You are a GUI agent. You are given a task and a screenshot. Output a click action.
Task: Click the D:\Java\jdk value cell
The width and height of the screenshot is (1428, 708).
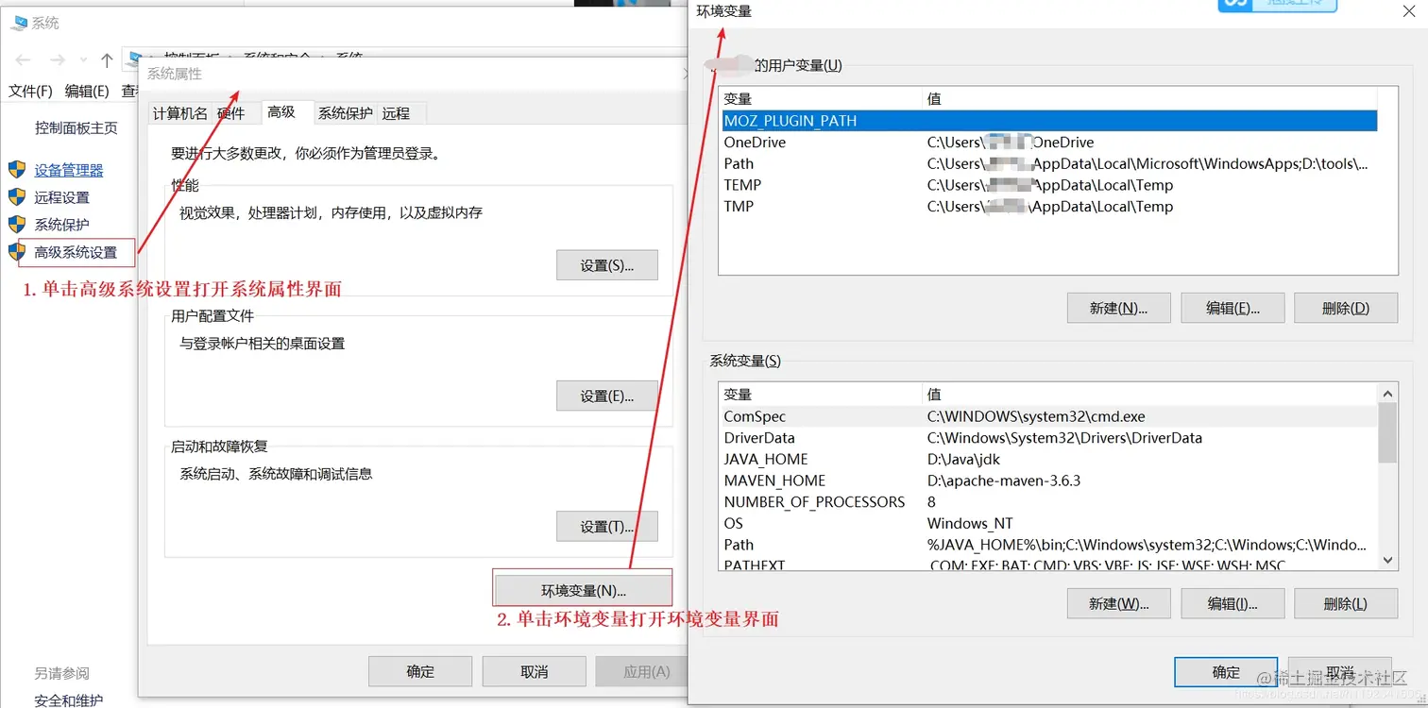click(963, 459)
